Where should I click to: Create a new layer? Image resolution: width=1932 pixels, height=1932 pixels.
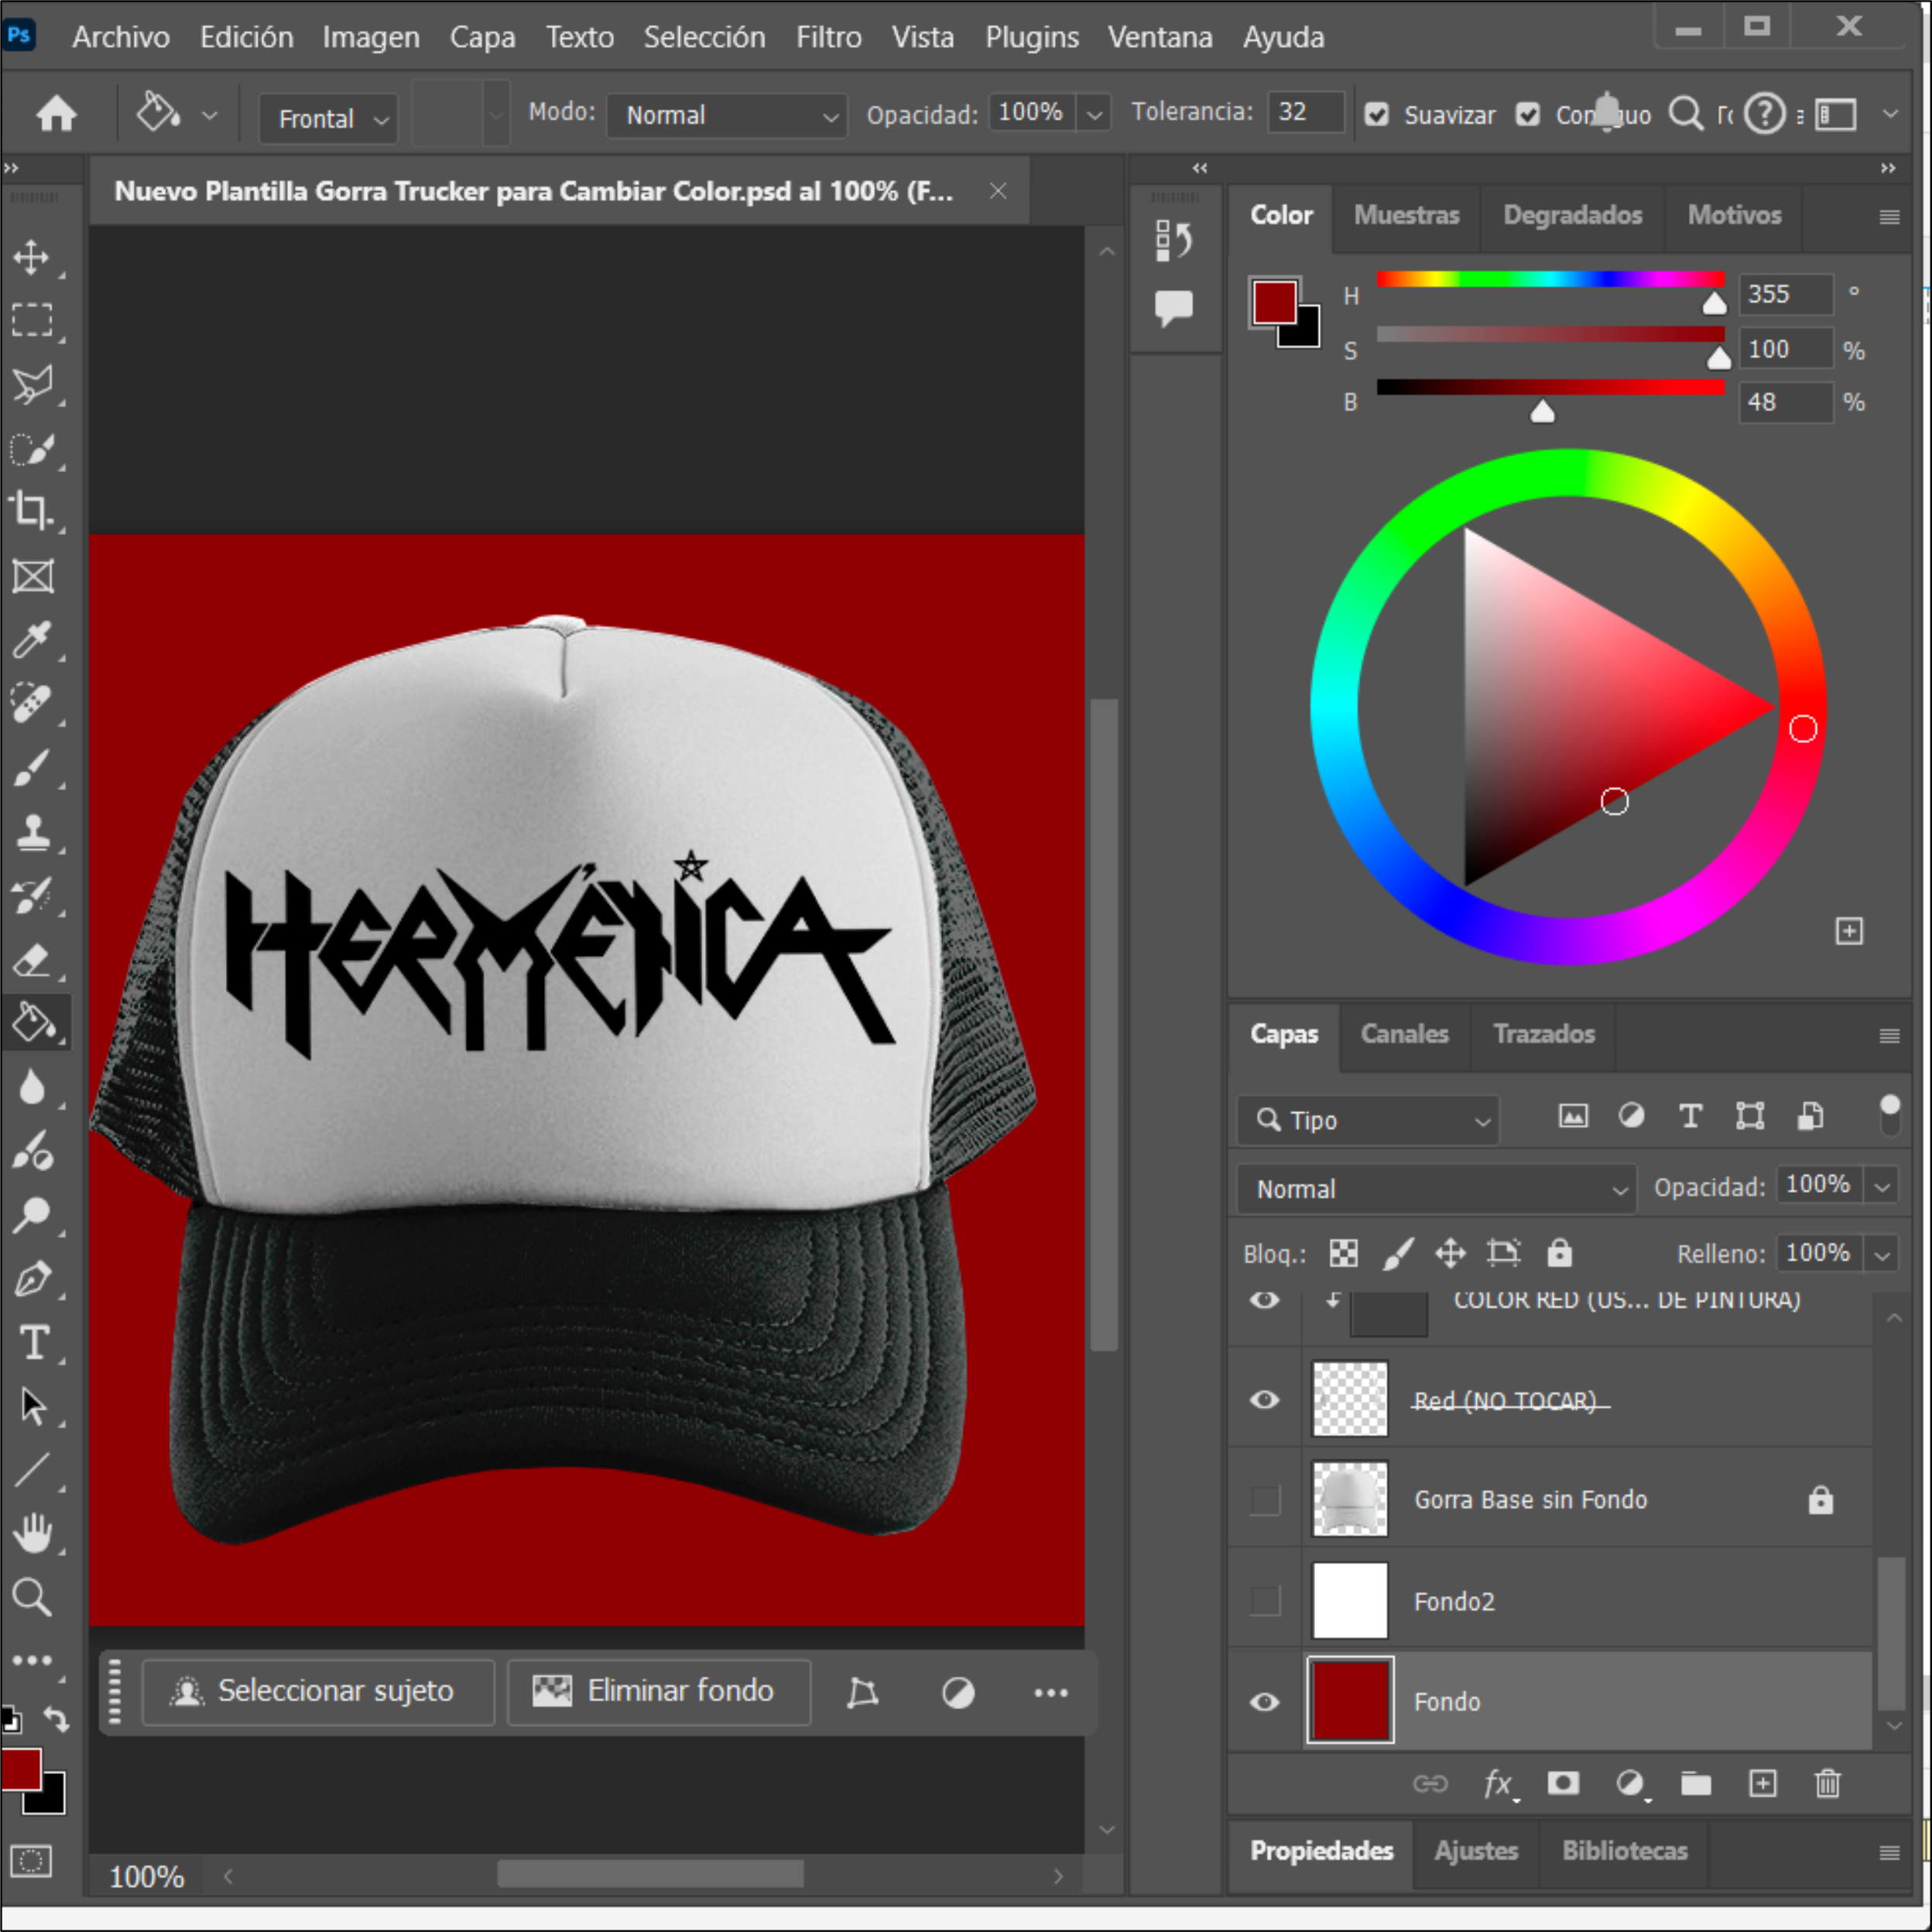[1762, 1783]
